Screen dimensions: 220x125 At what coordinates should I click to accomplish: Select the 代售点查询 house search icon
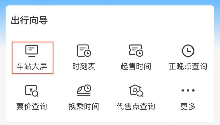tap(136, 91)
